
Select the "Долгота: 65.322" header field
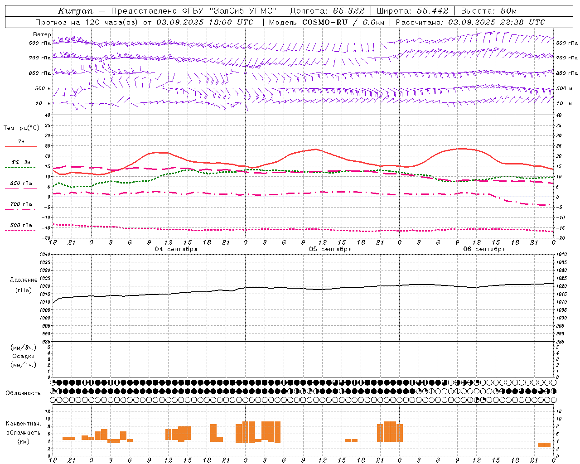(x=327, y=11)
